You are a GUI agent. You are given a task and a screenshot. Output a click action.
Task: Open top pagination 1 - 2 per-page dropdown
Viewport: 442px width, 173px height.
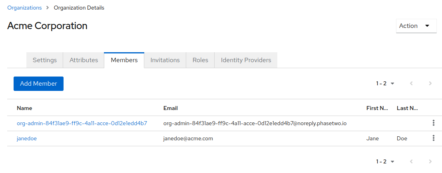[x=385, y=83]
